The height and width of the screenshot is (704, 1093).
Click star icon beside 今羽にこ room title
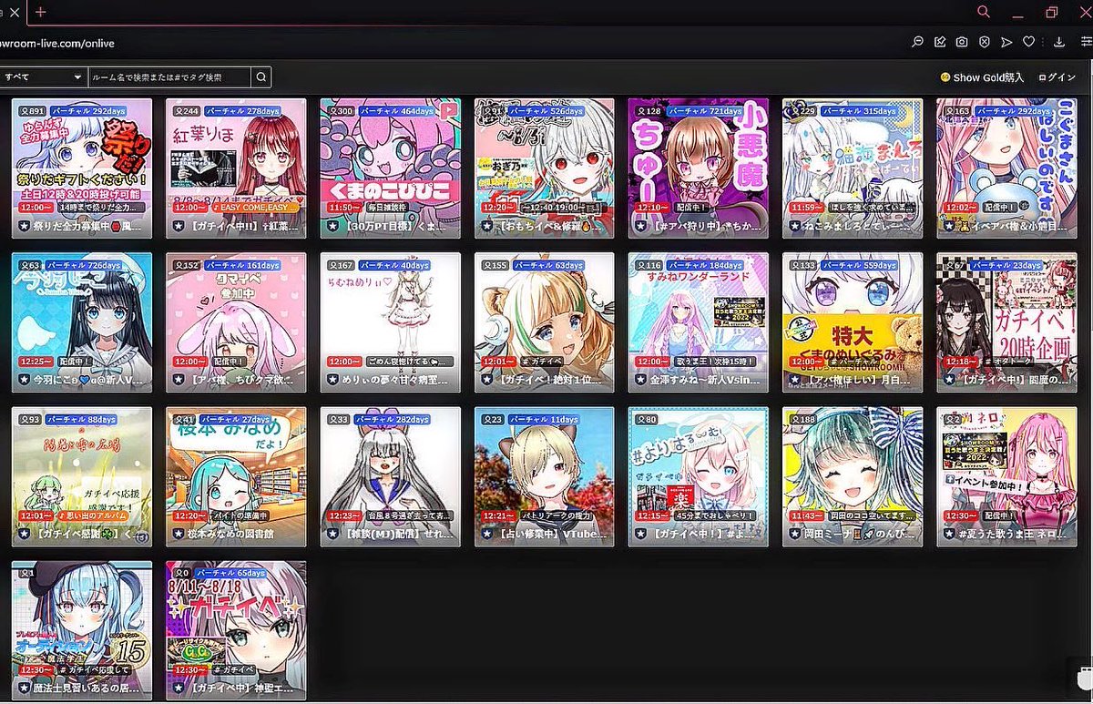[24, 380]
